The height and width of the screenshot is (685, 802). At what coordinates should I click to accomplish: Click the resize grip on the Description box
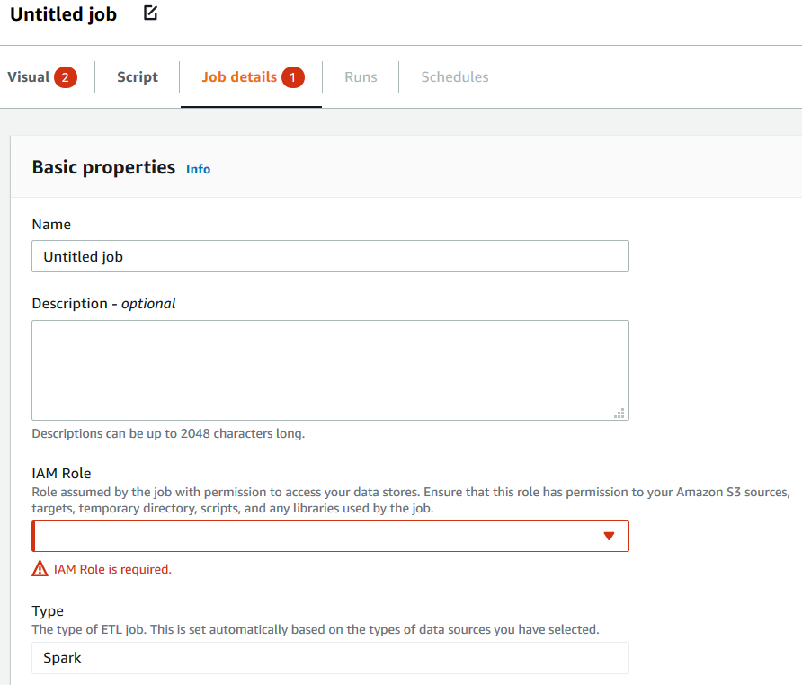(x=619, y=413)
